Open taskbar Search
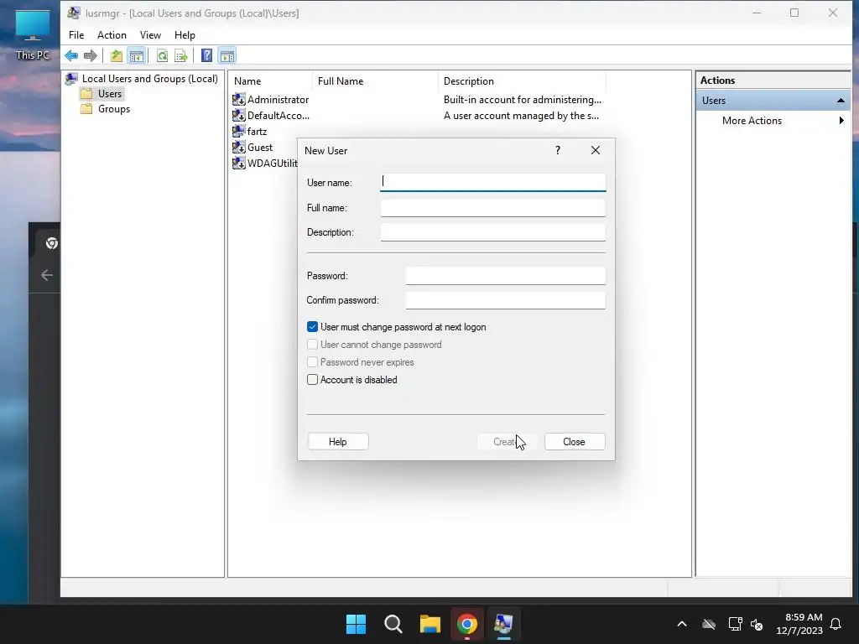Viewport: 859px width, 644px height. 393,624
